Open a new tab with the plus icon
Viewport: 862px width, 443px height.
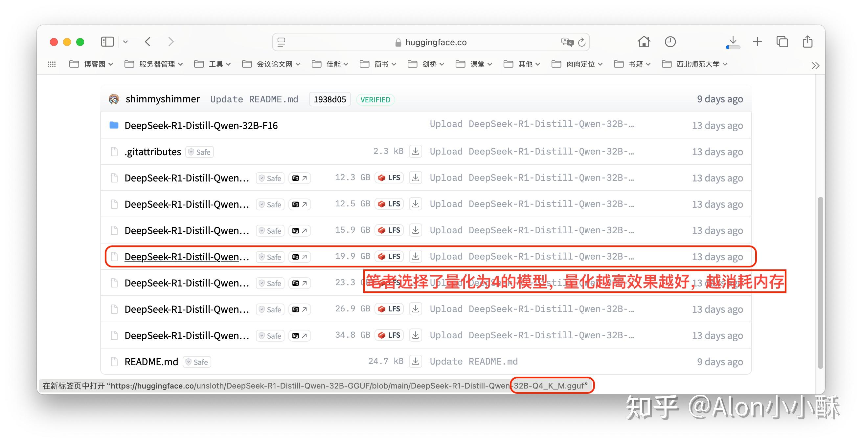757,41
